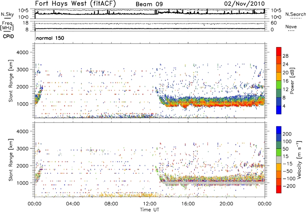Click the '12:00' time axis tick label

(x=149, y=204)
